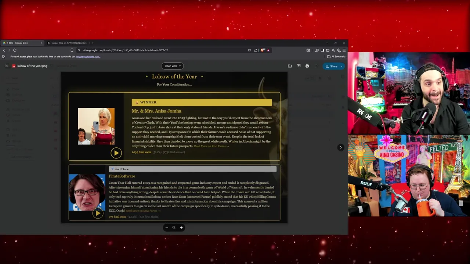Open the All Bookmarks folder

click(336, 56)
